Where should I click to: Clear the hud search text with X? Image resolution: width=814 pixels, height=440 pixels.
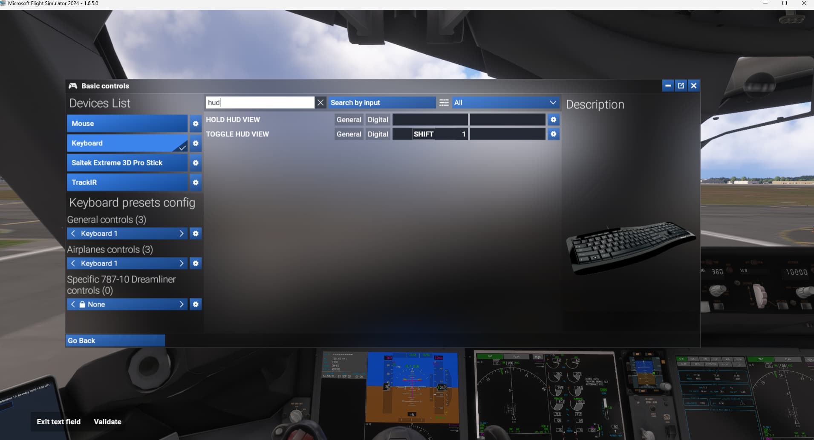tap(320, 103)
